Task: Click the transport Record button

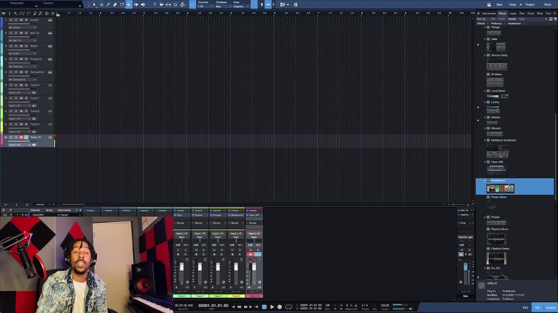Action: click(x=279, y=307)
